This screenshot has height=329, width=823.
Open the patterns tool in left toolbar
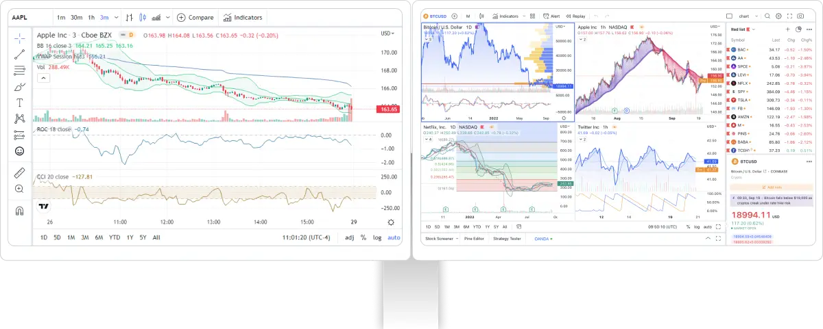pos(20,118)
